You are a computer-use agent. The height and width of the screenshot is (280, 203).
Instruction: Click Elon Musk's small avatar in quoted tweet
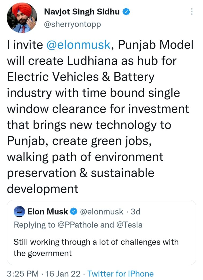pos(19,212)
